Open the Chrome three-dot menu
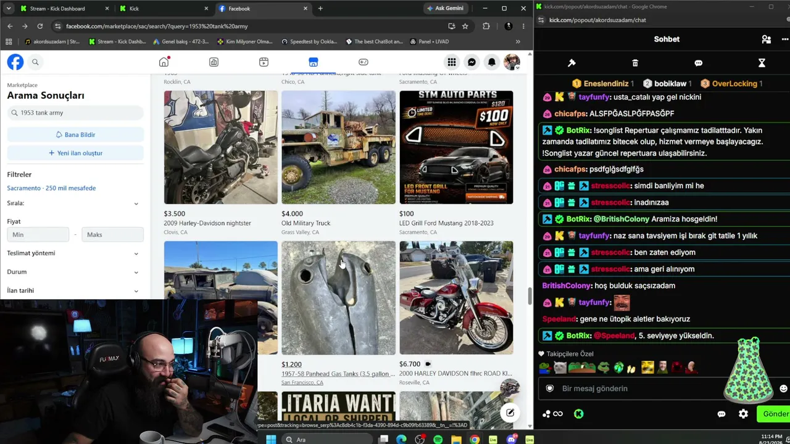 tap(523, 27)
